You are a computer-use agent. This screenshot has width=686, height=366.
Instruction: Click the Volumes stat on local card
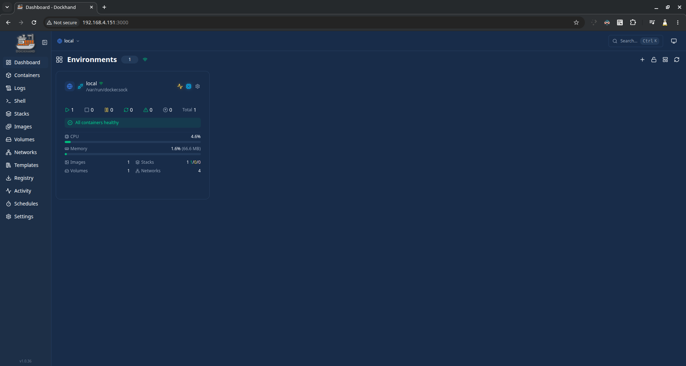coord(97,171)
